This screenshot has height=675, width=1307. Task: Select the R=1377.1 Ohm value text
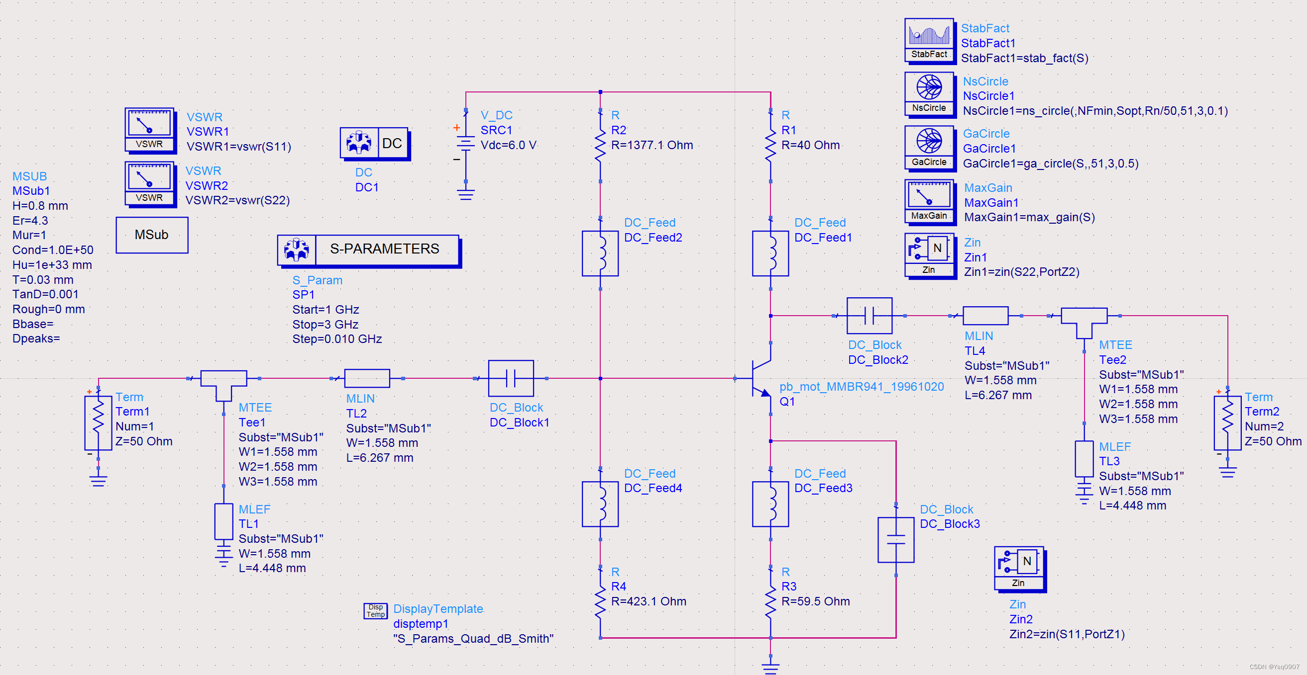click(652, 145)
